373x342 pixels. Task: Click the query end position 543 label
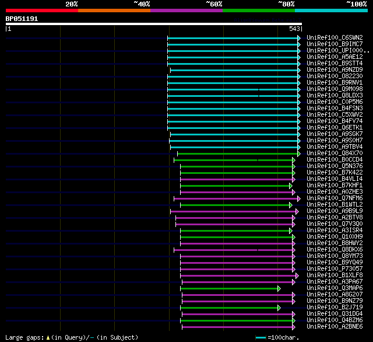click(x=294, y=29)
